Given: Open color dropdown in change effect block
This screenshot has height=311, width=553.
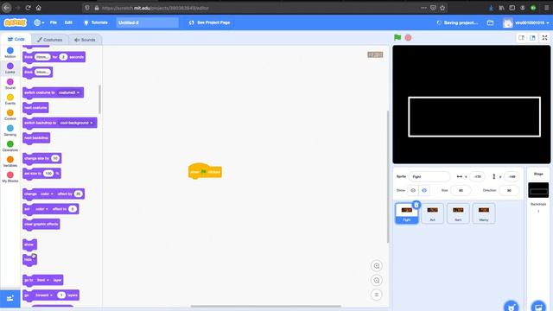Looking at the screenshot, I should pyautogui.click(x=47, y=194).
